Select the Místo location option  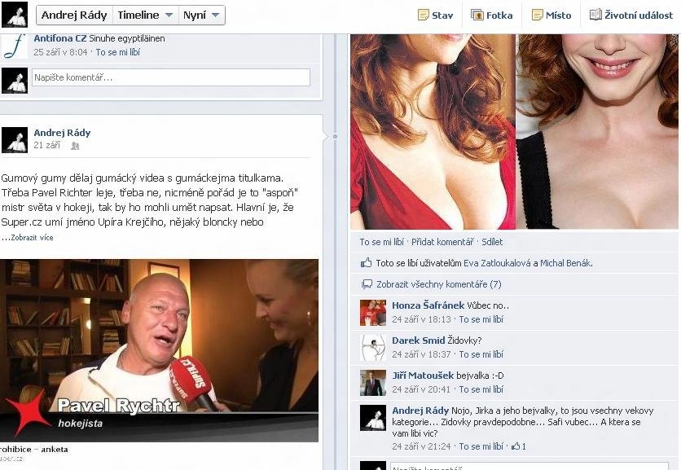(551, 15)
